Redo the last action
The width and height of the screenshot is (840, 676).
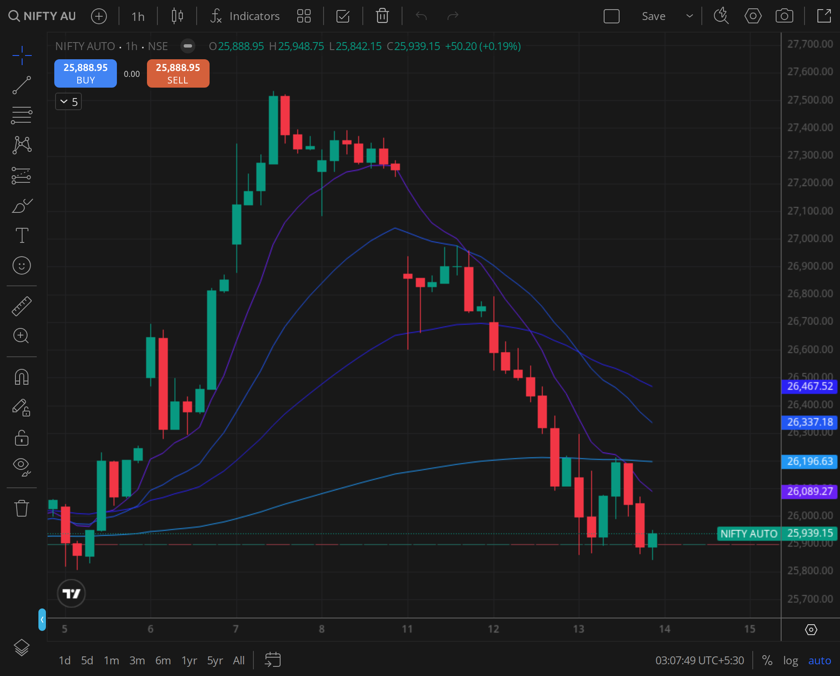[453, 16]
